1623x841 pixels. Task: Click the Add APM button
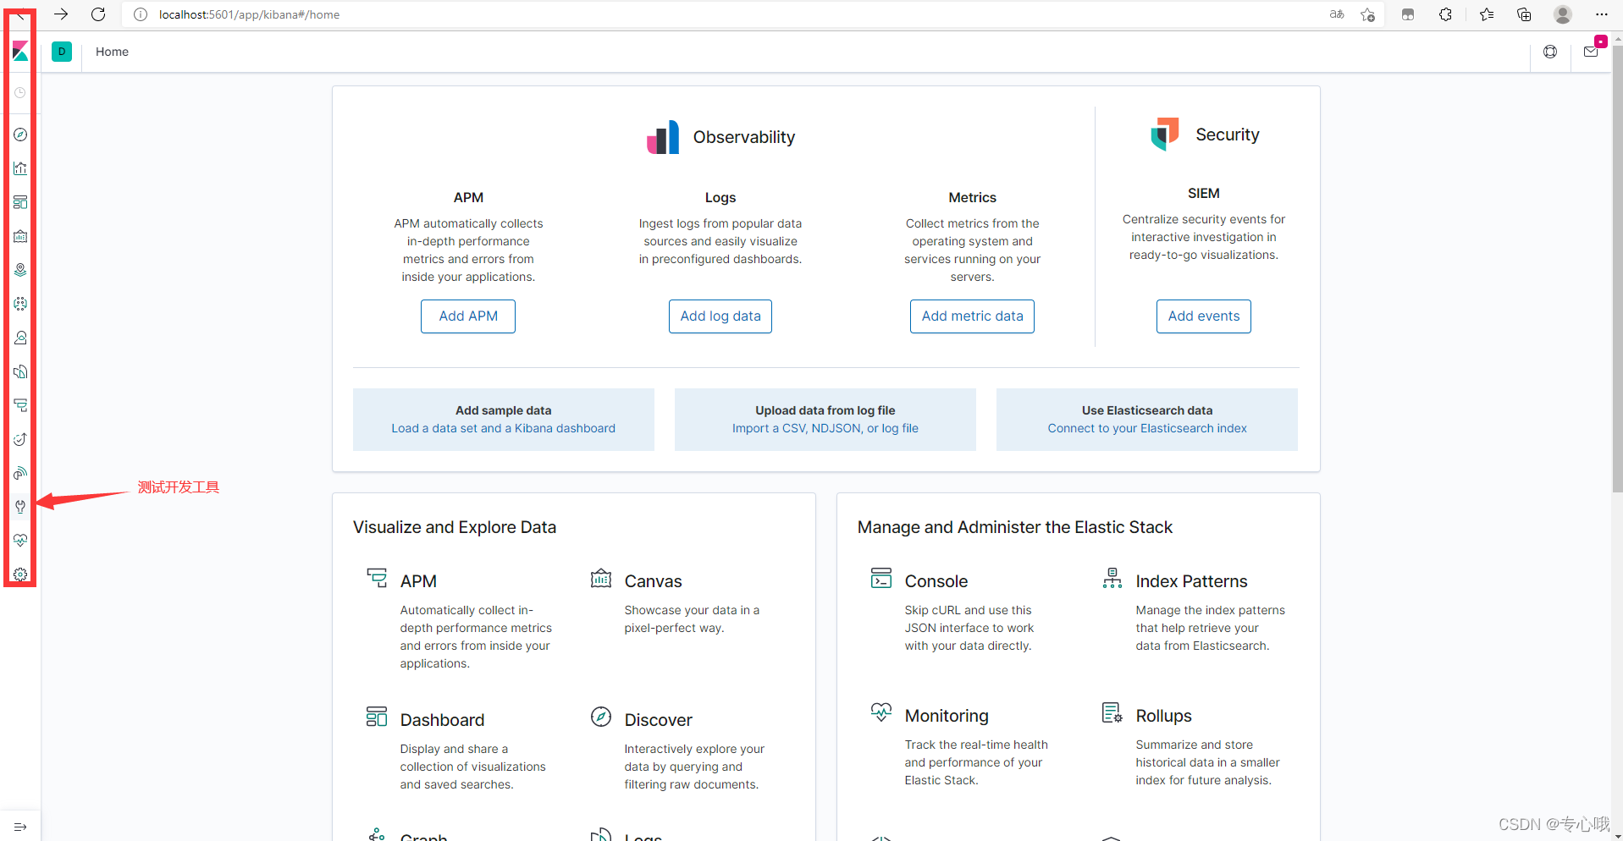(x=468, y=316)
